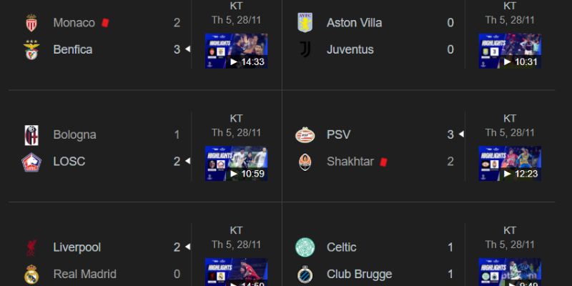Play Bologna vs LOSC highlights video

pos(236,164)
